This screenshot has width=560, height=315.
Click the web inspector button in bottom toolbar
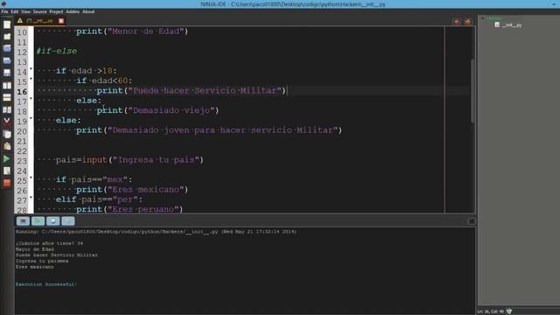tap(53, 221)
